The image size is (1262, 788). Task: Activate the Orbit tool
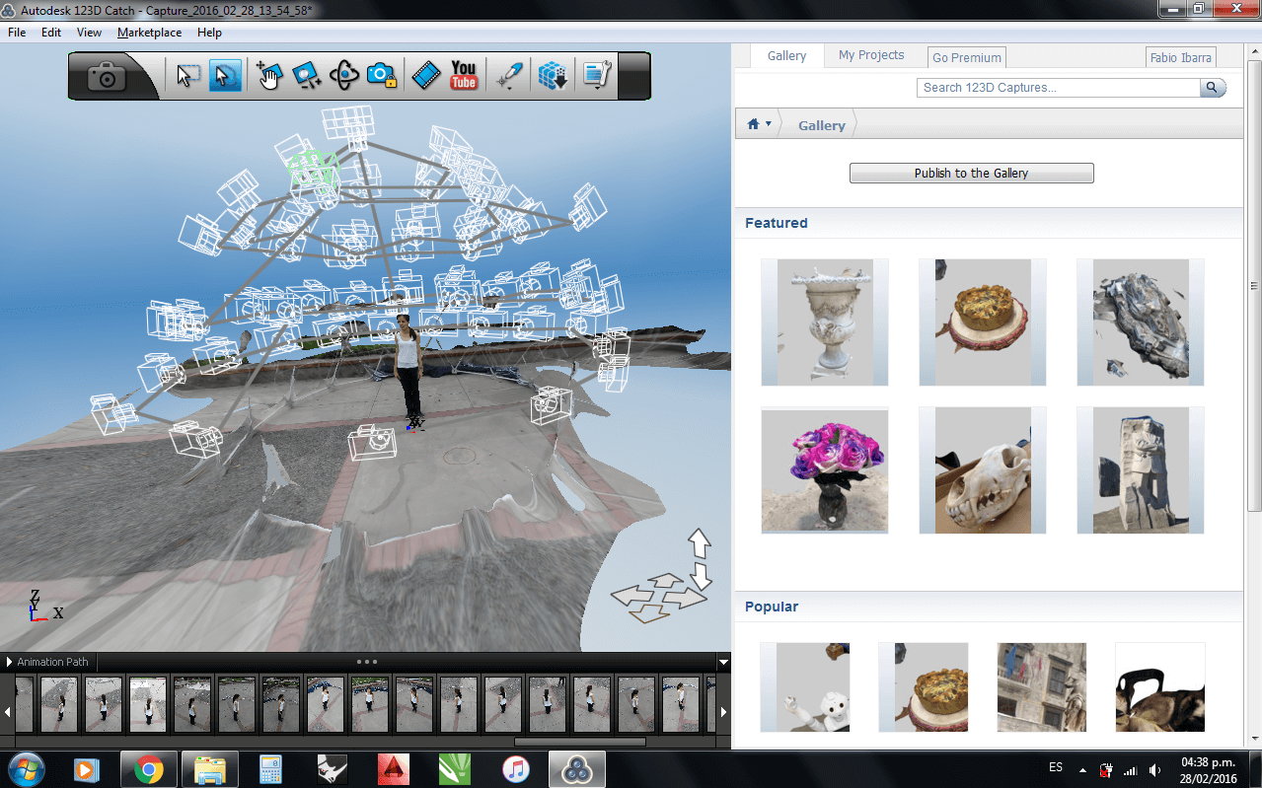click(x=343, y=76)
